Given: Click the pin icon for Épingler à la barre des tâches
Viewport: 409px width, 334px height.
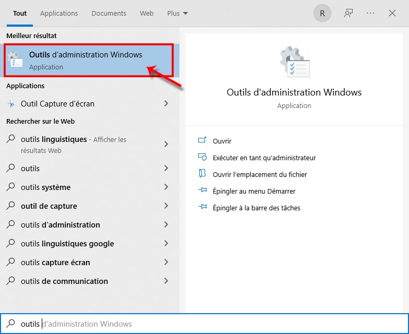Looking at the screenshot, I should [202, 207].
